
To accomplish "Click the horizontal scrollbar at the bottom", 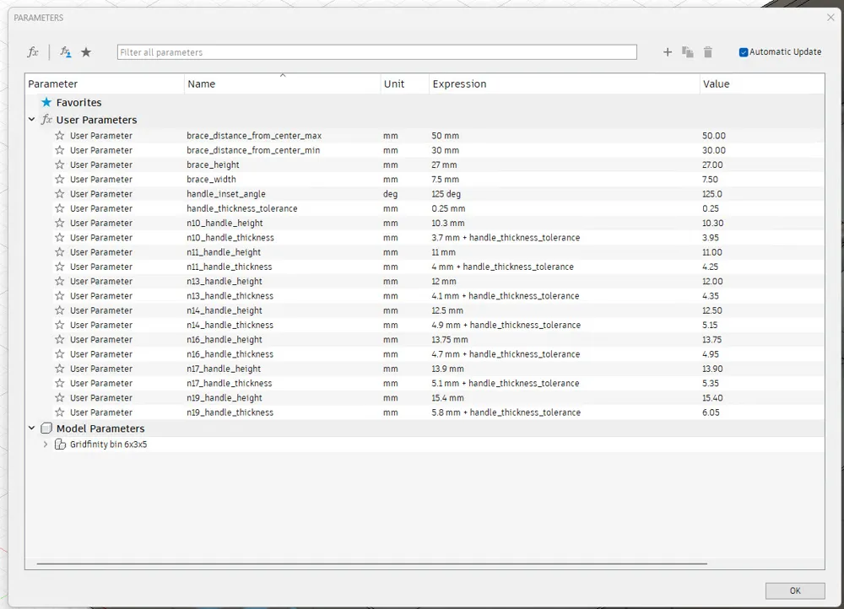I will 371,563.
